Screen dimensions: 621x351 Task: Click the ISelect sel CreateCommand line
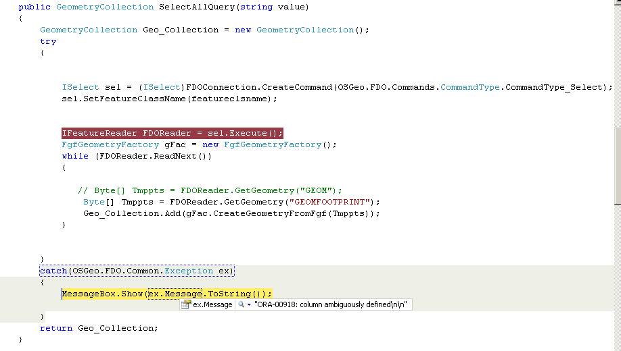point(337,87)
